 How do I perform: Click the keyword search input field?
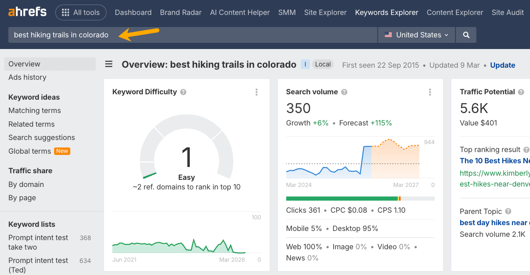coord(193,34)
